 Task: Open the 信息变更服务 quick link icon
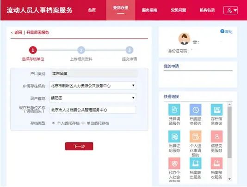[217, 136]
